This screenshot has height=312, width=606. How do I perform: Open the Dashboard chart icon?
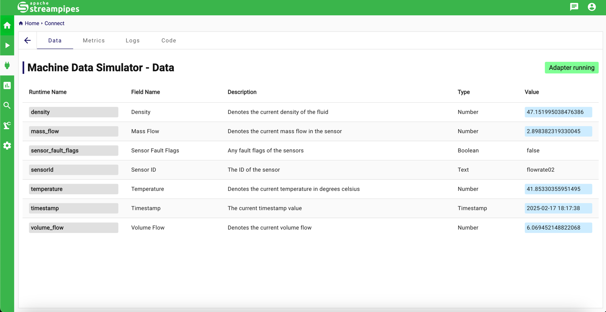pyautogui.click(x=7, y=85)
